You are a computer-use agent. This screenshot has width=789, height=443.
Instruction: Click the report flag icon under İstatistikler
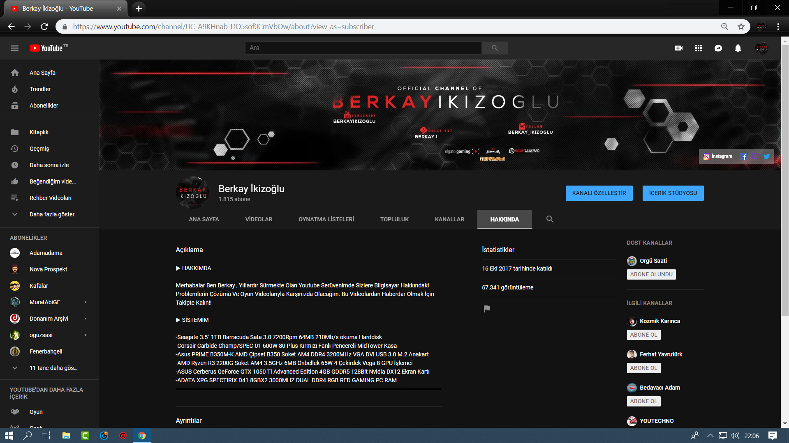pos(487,309)
